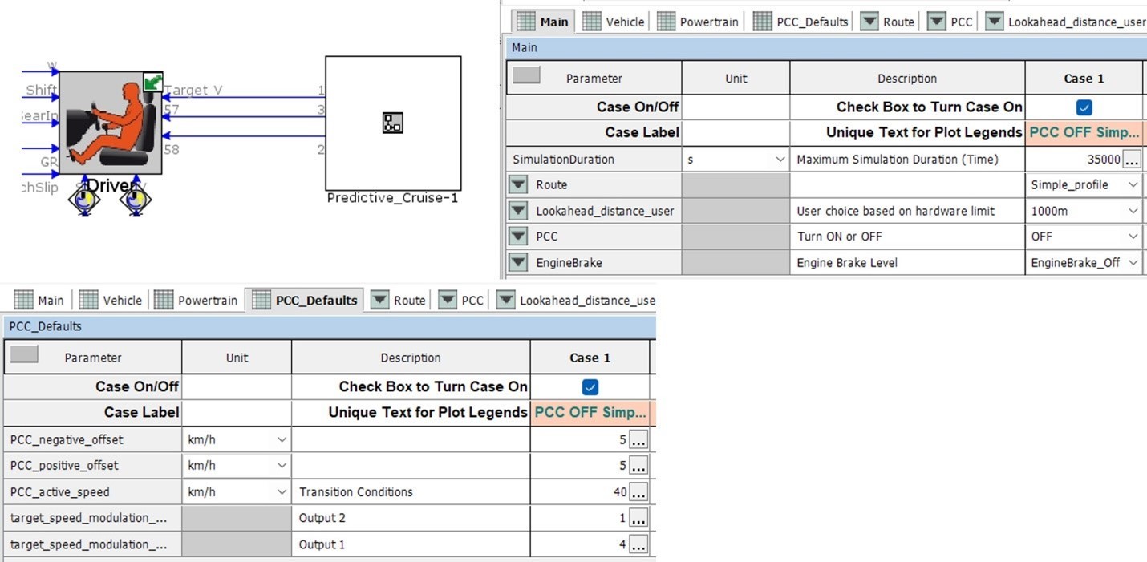
Task: Click the right sensor icon below Driver
Action: coord(136,200)
